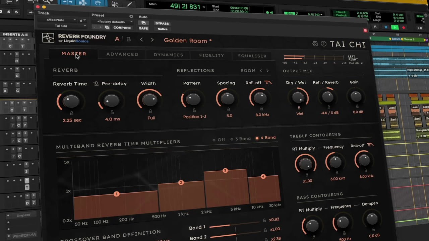Image resolution: width=429 pixels, height=241 pixels.
Task: Open the Tai Chi plug-in selector
Action: tap(62, 26)
